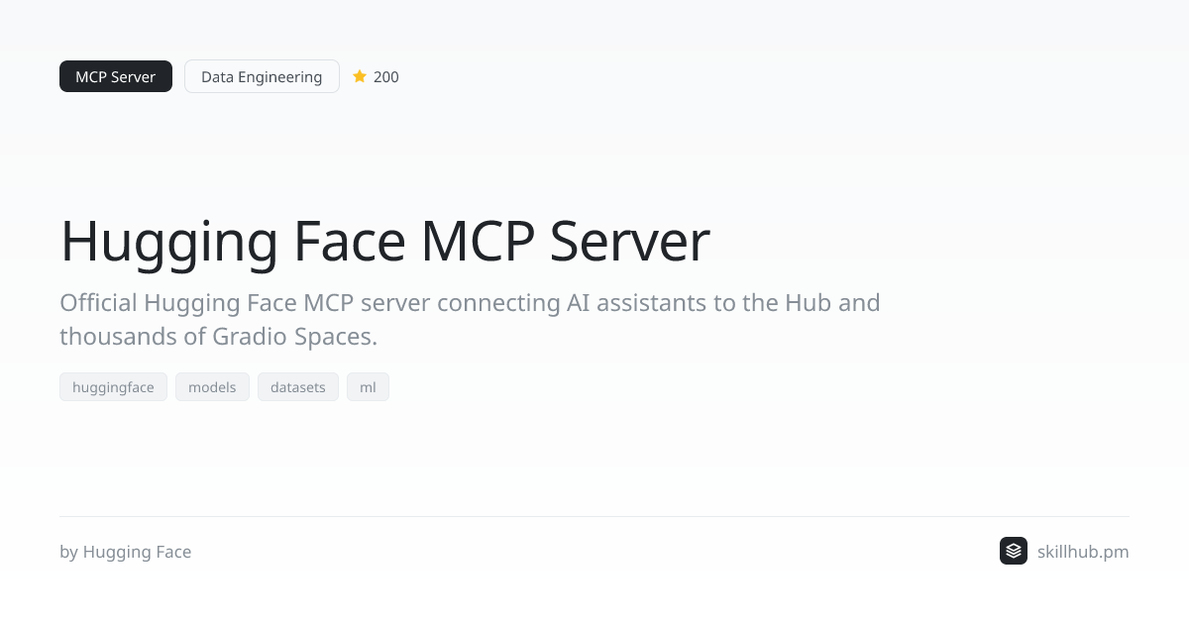The height and width of the screenshot is (624, 1189).
Task: Click the "by Hugging Face" author text
Action: click(126, 552)
